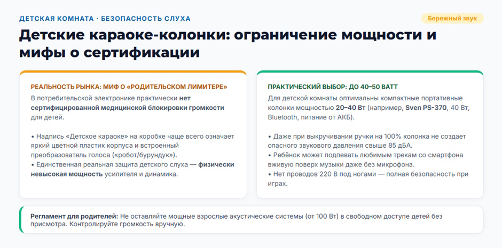Click the bullet starting «Даже при выкручивании ручки»

367,141
